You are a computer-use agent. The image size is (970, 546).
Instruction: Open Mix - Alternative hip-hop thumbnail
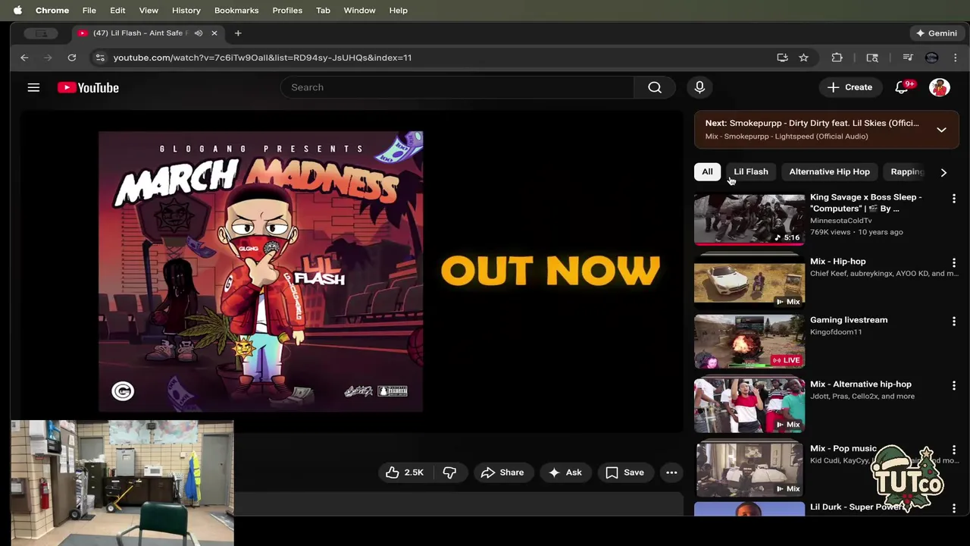click(x=749, y=406)
